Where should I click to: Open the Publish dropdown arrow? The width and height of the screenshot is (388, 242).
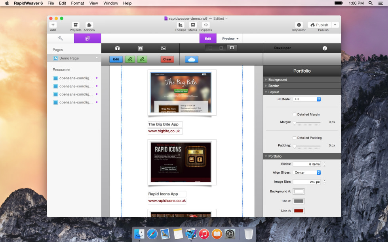[x=335, y=25]
